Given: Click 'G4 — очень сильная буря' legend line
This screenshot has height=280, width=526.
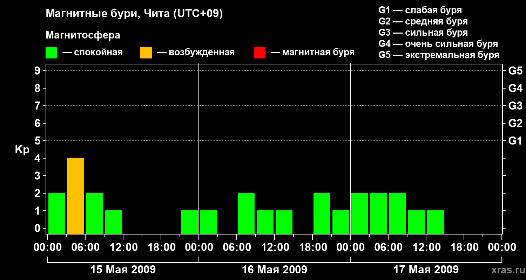Looking at the screenshot, I should coord(438,44).
